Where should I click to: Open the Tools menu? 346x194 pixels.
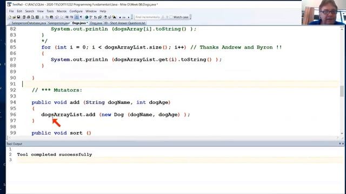[x=50, y=11]
